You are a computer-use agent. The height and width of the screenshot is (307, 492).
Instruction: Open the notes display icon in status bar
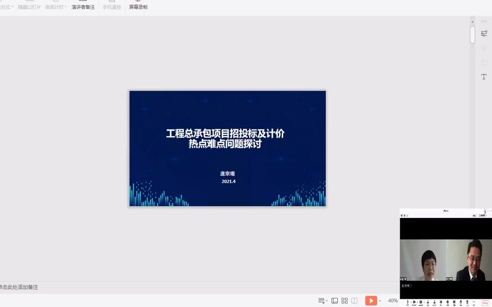pyautogui.click(x=322, y=300)
